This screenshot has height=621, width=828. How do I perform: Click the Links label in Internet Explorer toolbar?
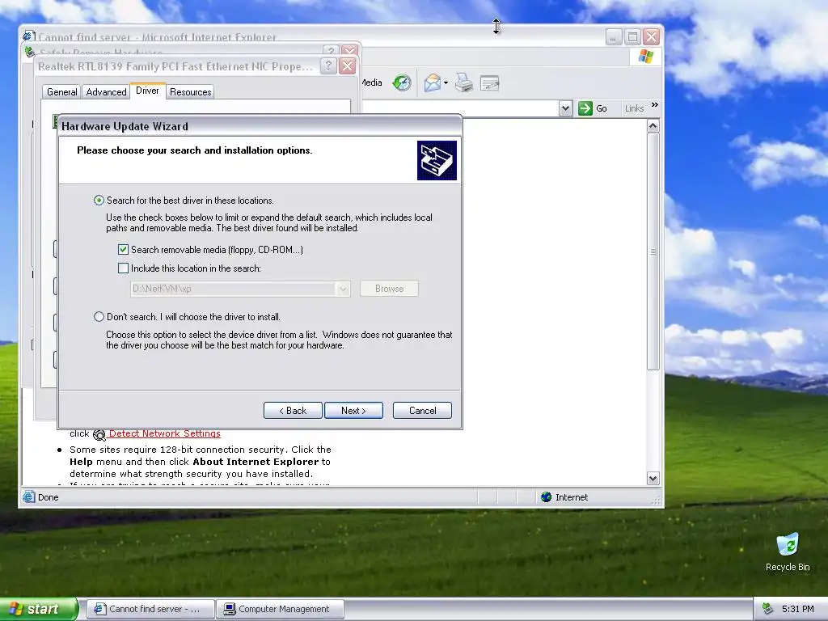[634, 108]
